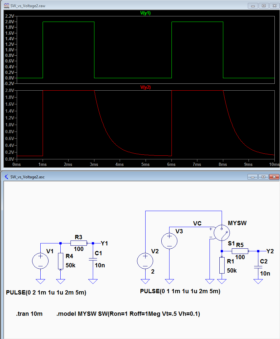Click the C1 value 10n

coord(100,265)
